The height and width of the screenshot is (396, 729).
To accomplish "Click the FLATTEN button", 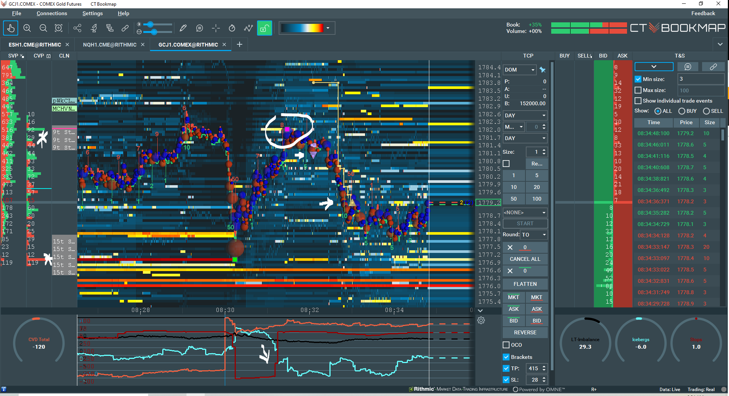I will (x=525, y=284).
